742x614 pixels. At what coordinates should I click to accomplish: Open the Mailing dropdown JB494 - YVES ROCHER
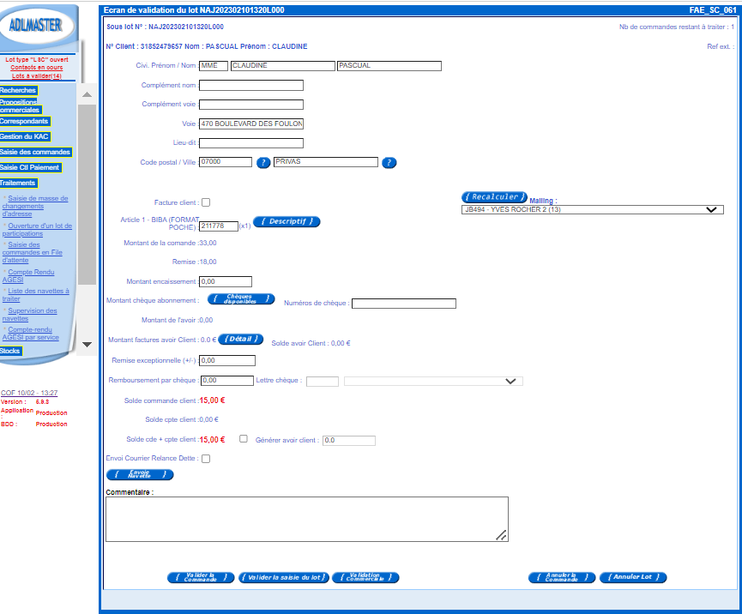[593, 209]
